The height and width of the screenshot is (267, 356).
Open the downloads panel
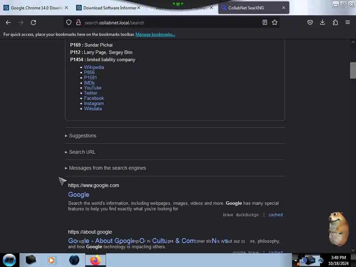[322, 22]
